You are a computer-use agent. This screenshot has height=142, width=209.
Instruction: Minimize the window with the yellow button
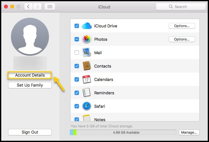coord(12,7)
